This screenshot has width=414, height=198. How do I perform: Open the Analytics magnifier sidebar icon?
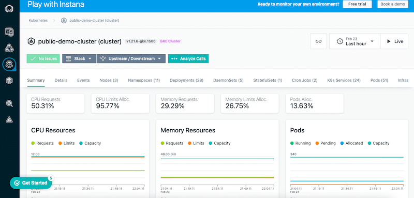[9, 103]
